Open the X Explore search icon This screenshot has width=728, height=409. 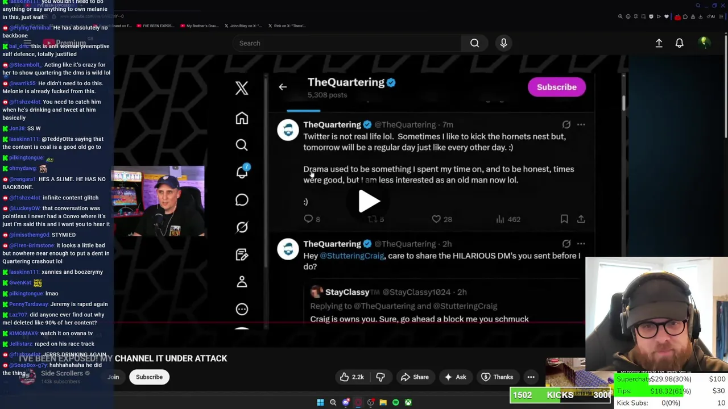click(x=242, y=145)
